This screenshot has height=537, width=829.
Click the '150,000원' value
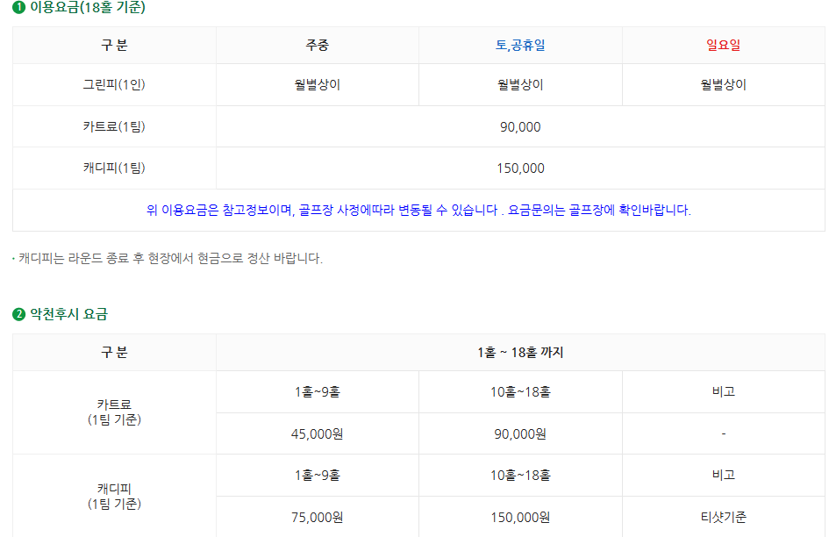(x=520, y=518)
